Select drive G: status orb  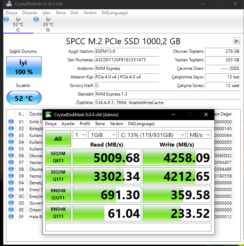click(36, 19)
